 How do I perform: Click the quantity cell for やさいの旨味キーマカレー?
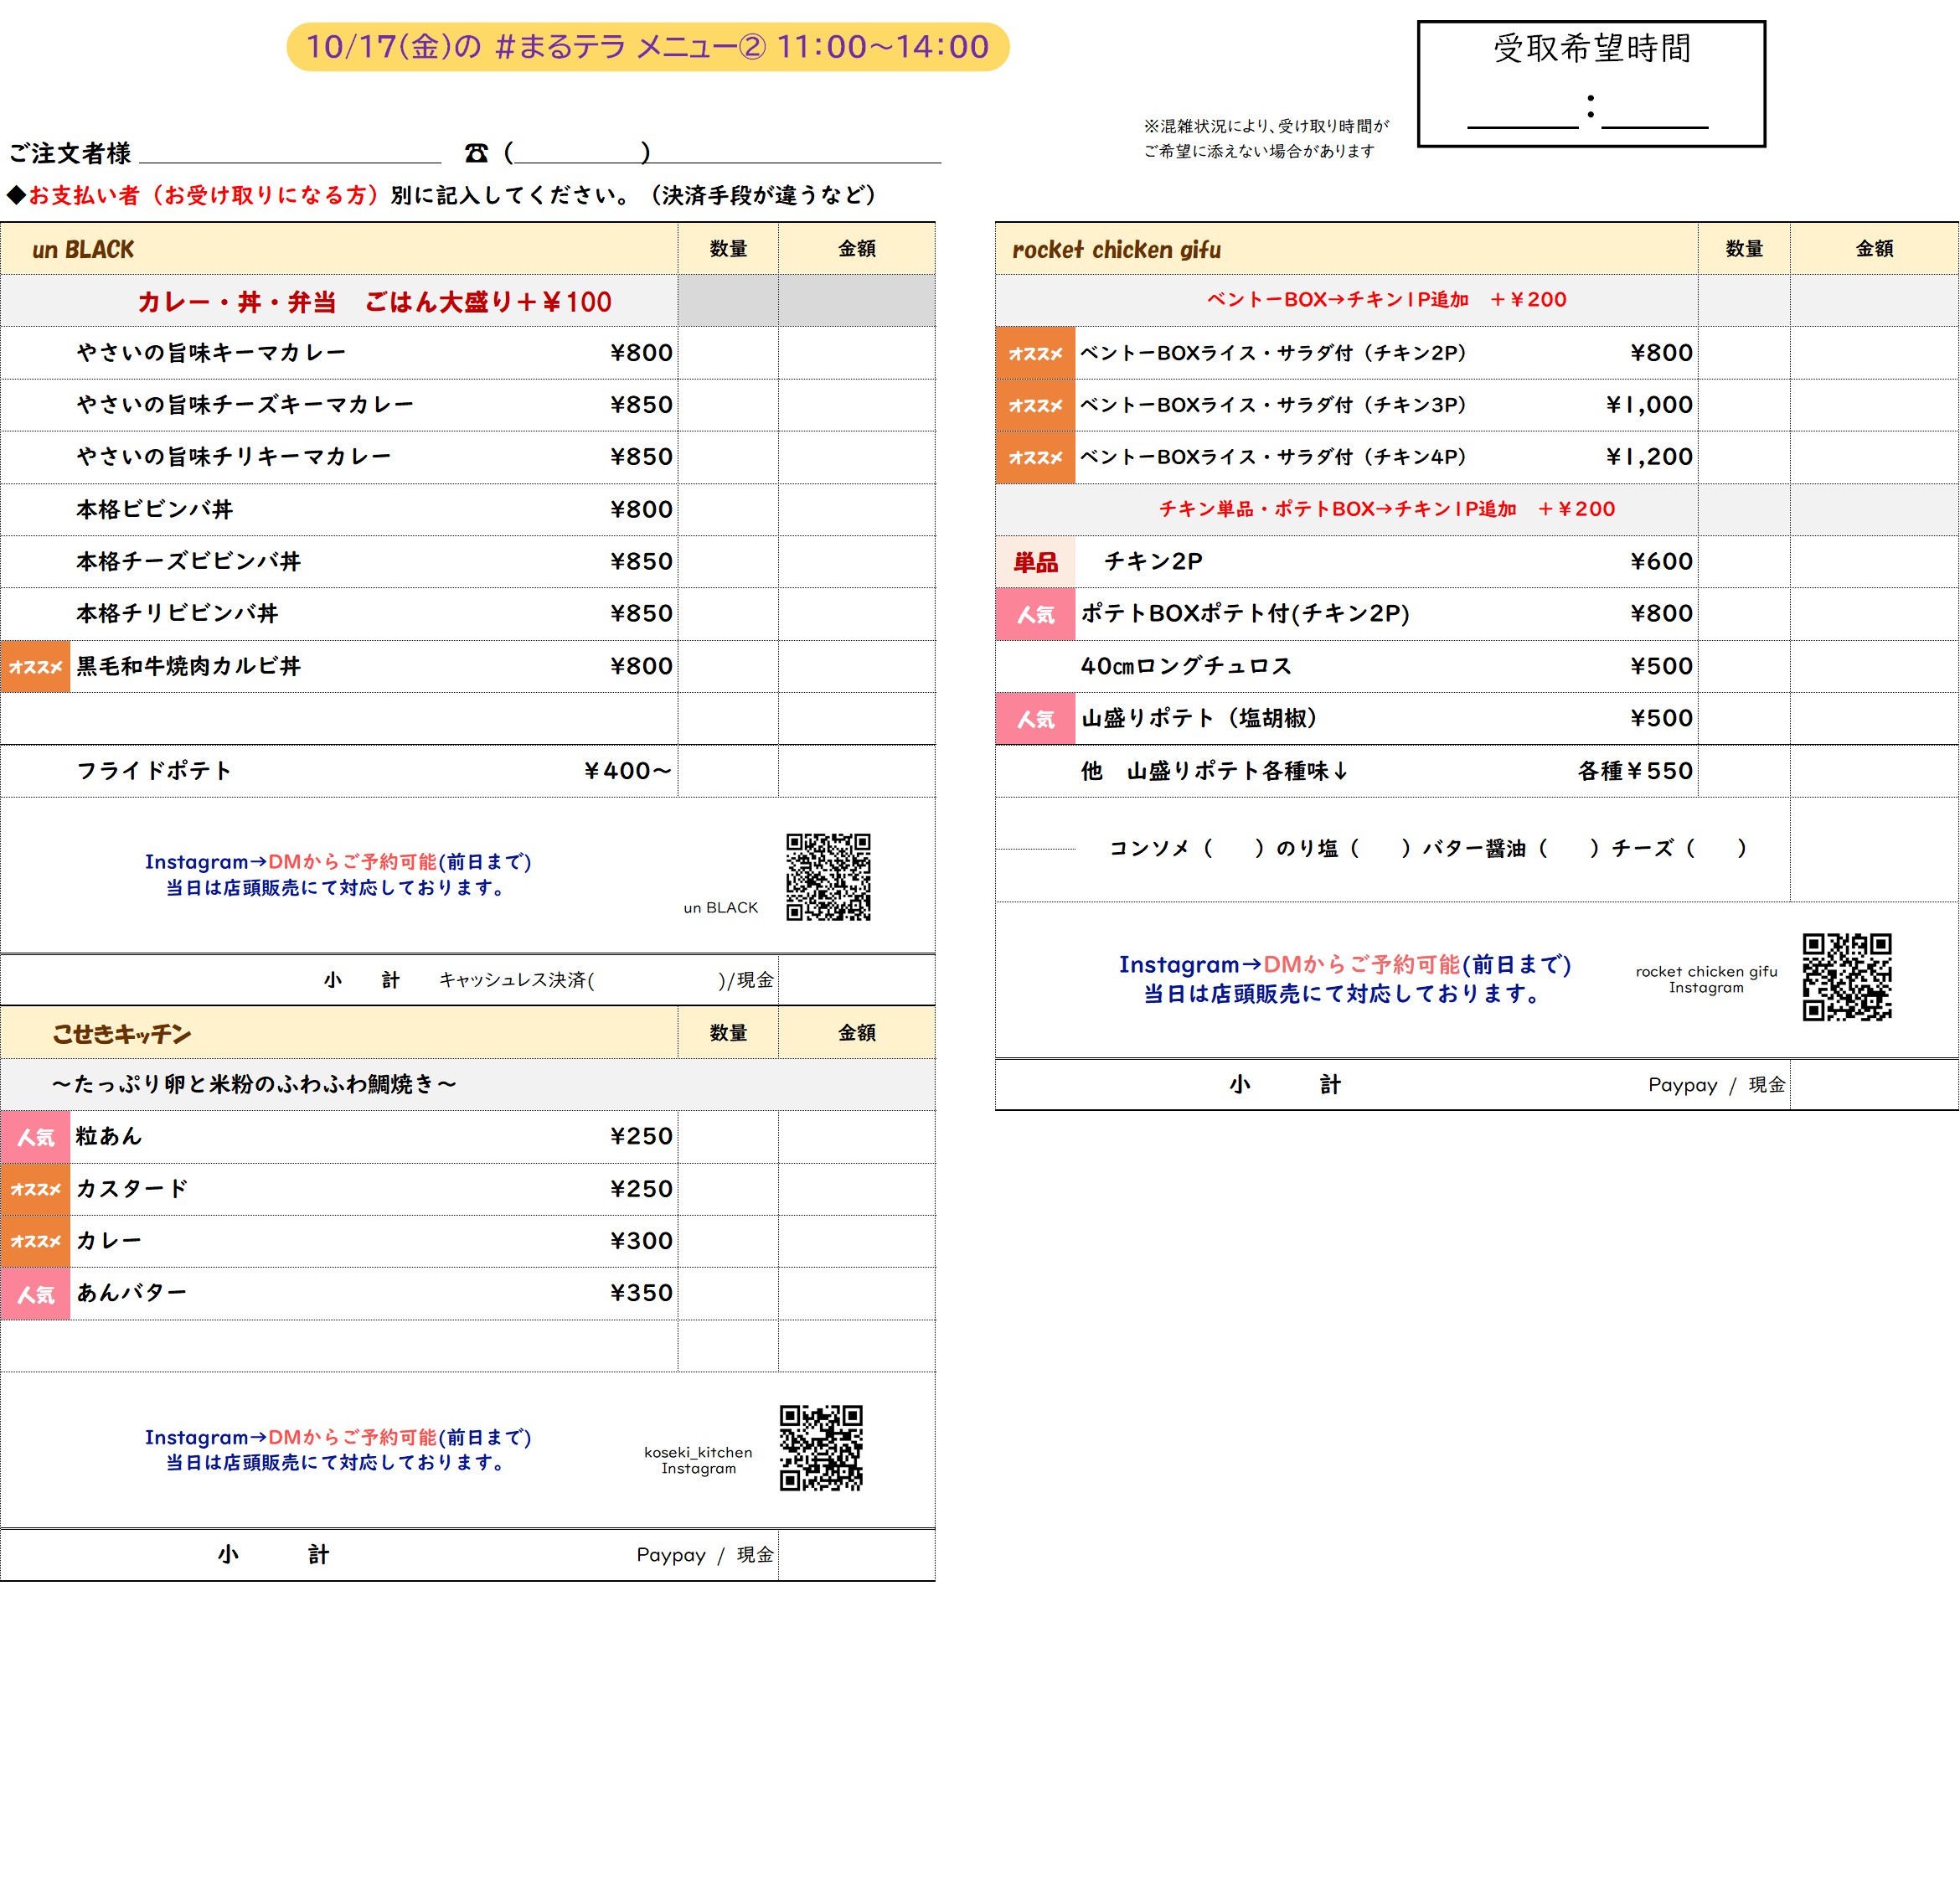click(727, 353)
